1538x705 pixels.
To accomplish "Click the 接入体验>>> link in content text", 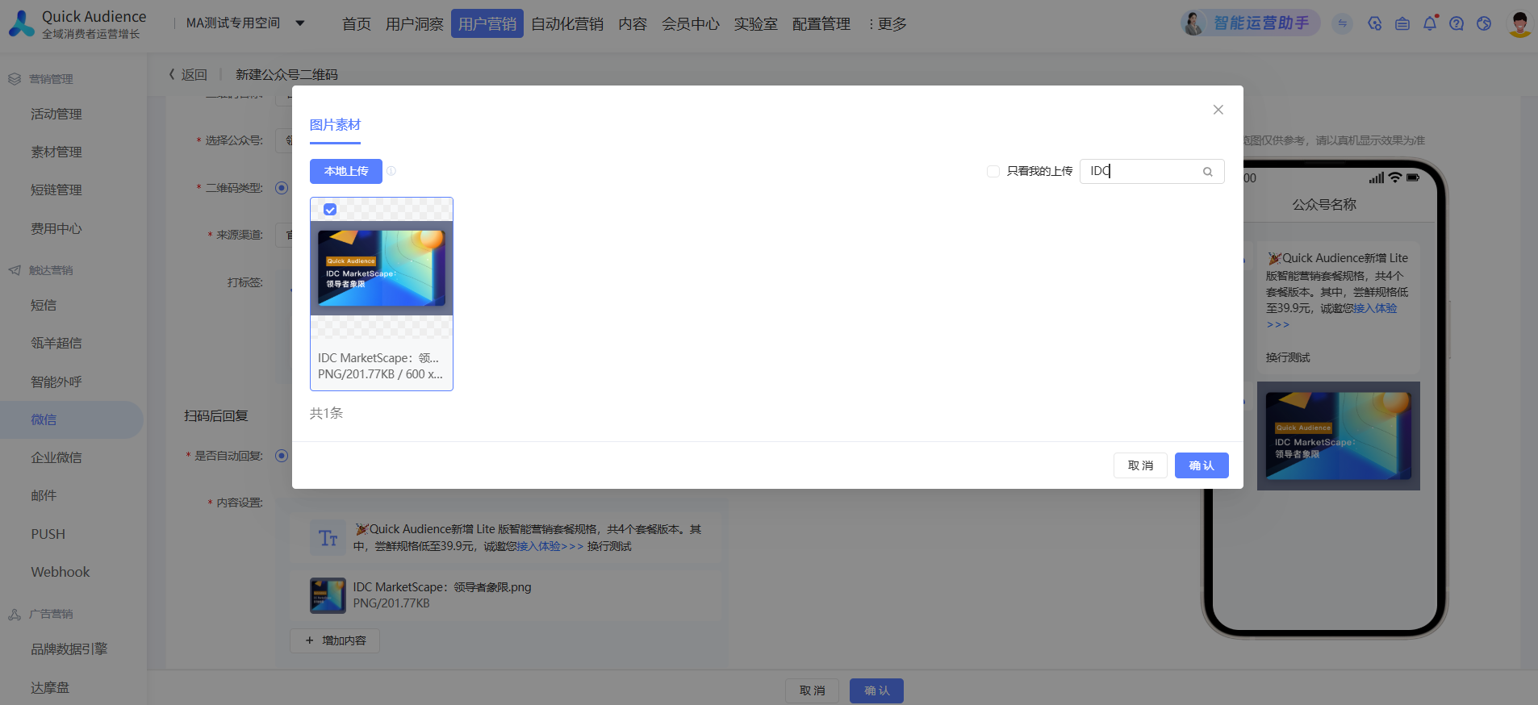I will coord(550,546).
